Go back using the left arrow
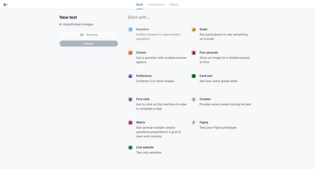Viewport: 315px width, 169px height. click(x=5, y=5)
